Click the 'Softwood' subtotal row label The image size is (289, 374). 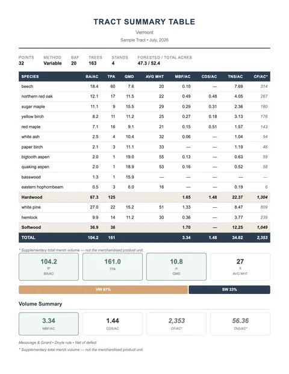31,227
